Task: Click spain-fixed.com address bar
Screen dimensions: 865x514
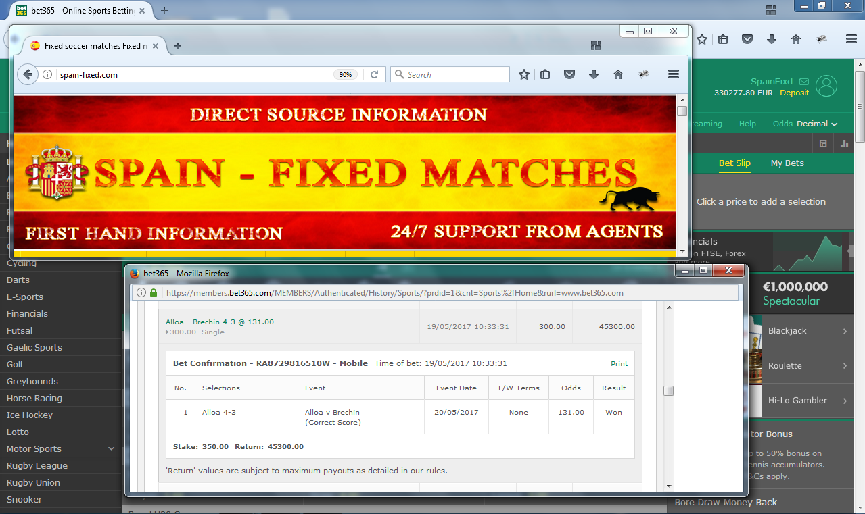Action: point(196,75)
